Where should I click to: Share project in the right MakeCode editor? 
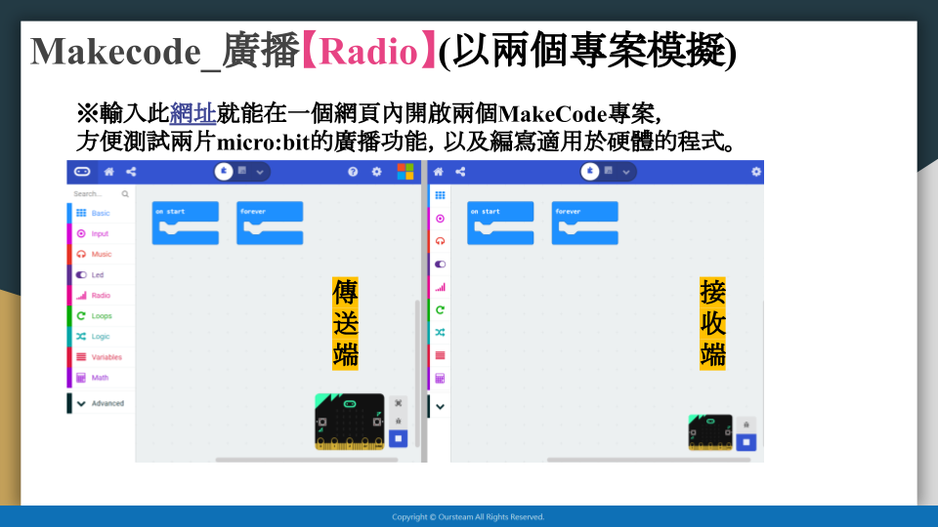click(x=460, y=172)
